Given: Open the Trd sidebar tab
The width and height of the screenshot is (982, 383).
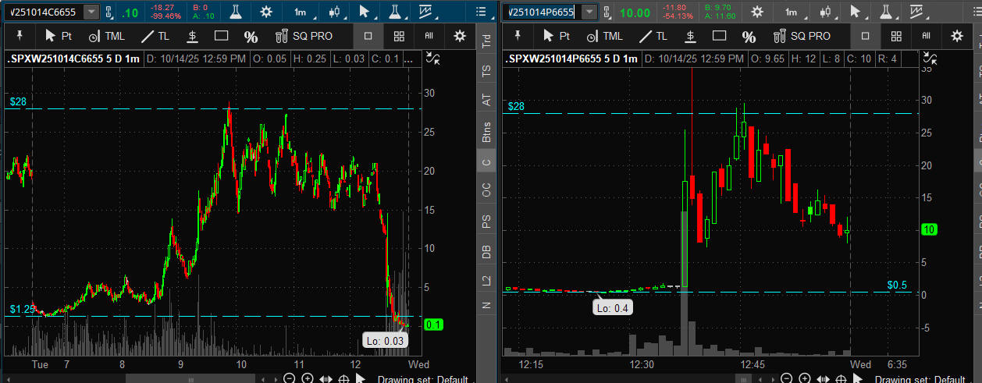Looking at the screenshot, I should (x=486, y=41).
